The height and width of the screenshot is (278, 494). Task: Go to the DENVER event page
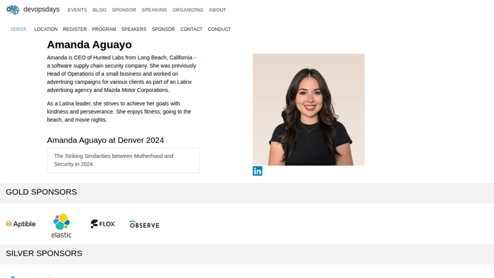(x=19, y=29)
